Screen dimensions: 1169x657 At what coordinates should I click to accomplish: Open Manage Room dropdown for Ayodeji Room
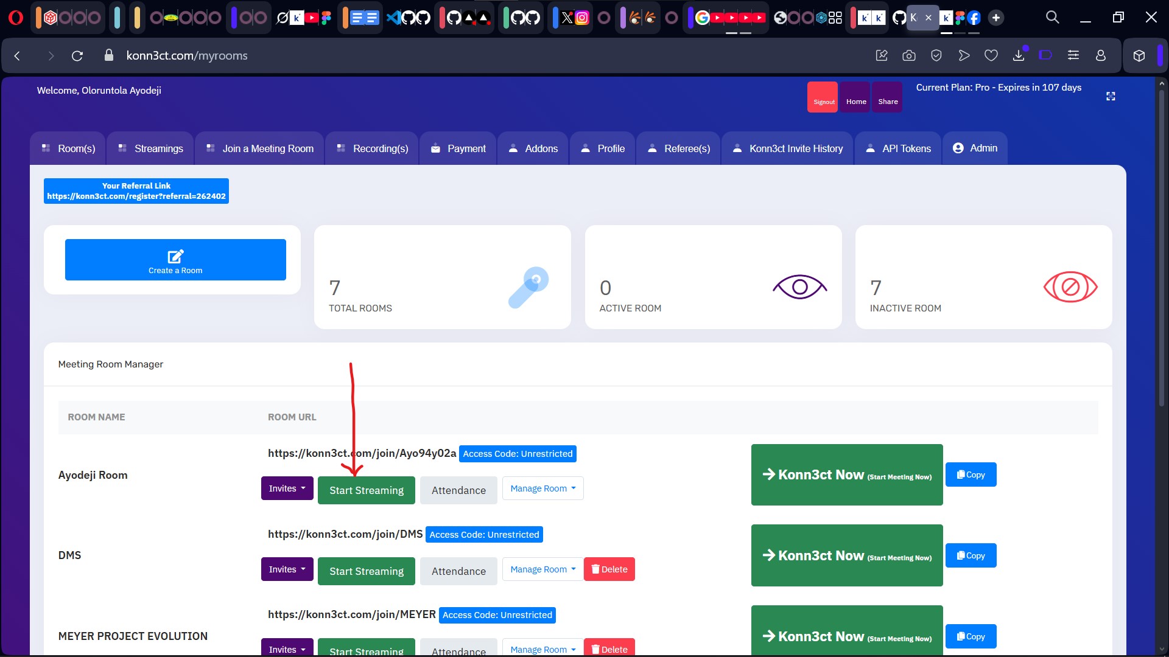click(542, 488)
